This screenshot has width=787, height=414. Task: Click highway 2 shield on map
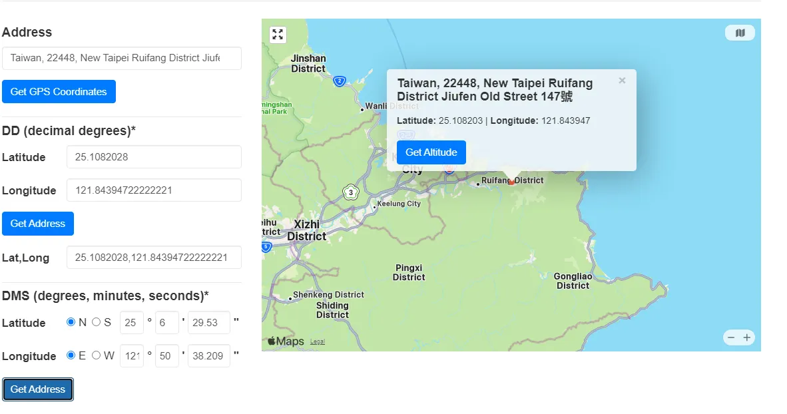tap(340, 81)
